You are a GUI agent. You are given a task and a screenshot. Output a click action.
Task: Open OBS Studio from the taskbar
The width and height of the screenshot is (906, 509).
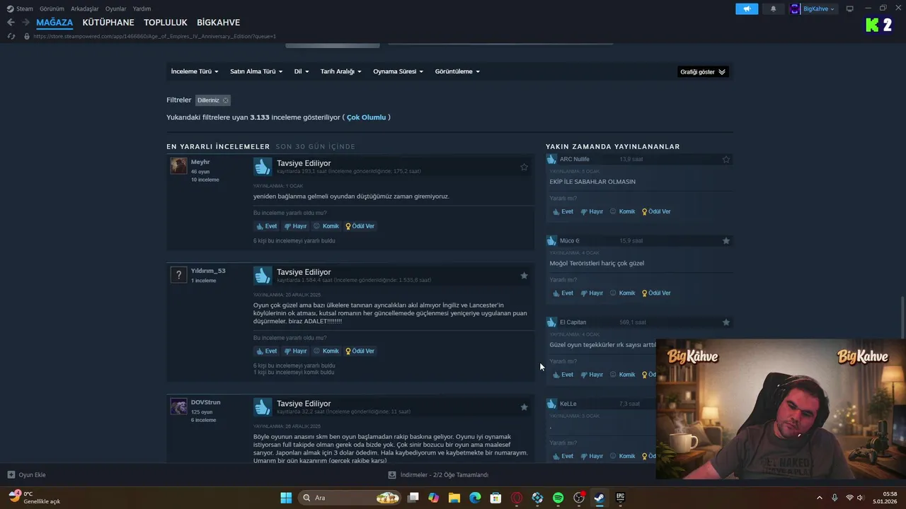click(579, 498)
